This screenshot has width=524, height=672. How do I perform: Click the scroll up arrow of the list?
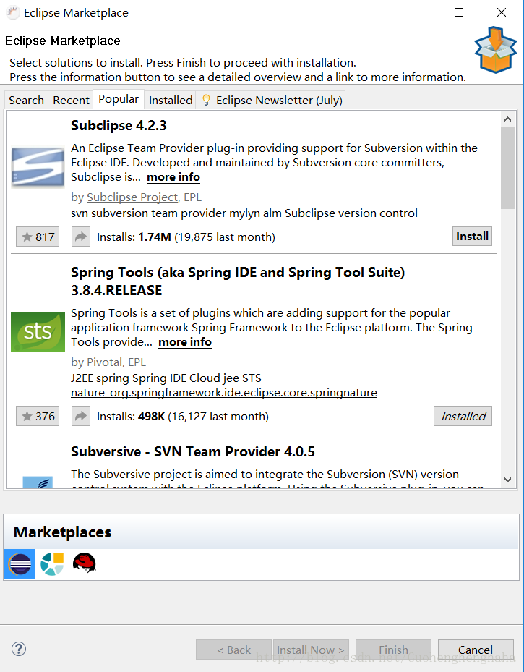507,119
